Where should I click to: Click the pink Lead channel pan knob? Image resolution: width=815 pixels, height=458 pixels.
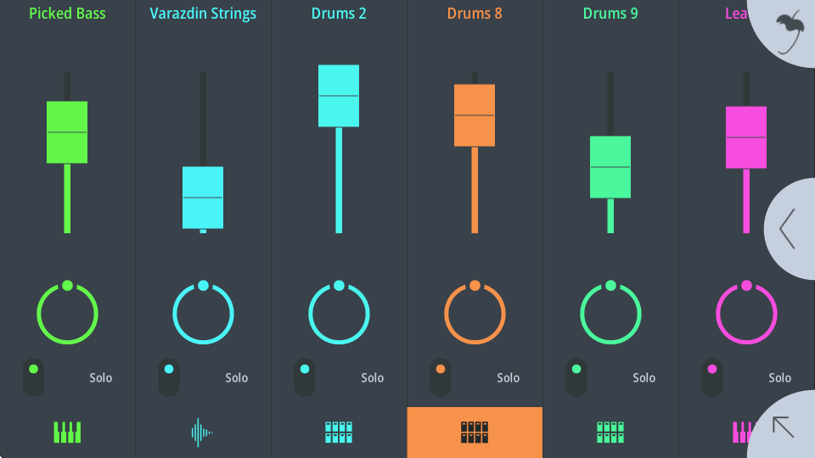746,313
